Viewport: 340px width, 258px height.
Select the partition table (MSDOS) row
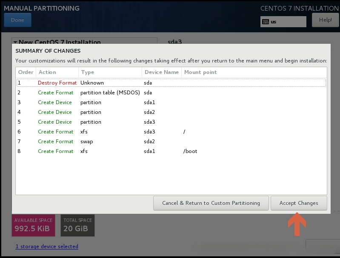pos(171,93)
